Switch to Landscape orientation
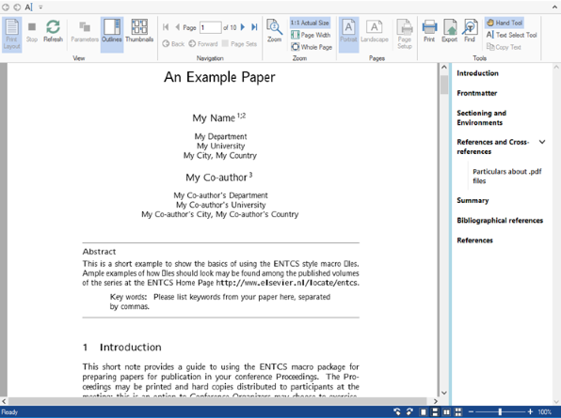The image size is (561, 418). click(x=375, y=31)
